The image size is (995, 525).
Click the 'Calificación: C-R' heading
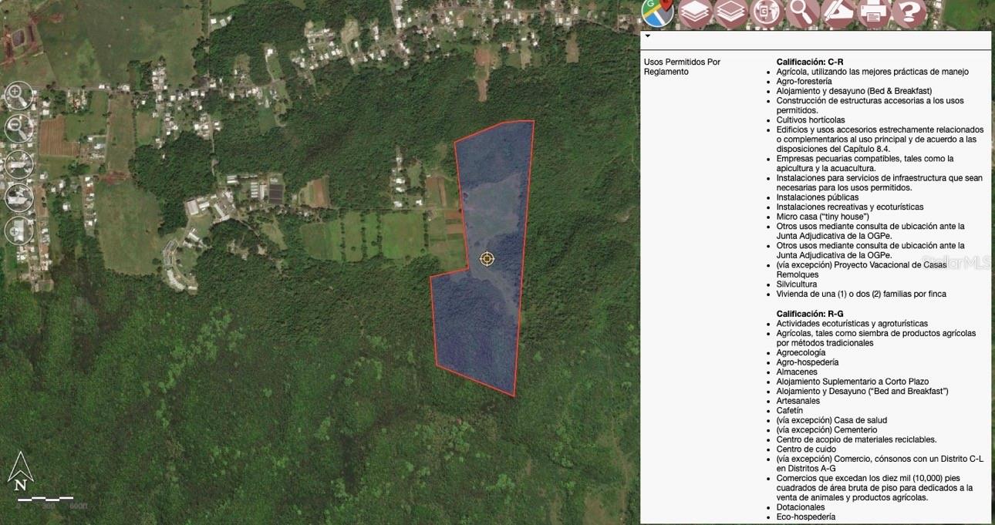coord(809,62)
